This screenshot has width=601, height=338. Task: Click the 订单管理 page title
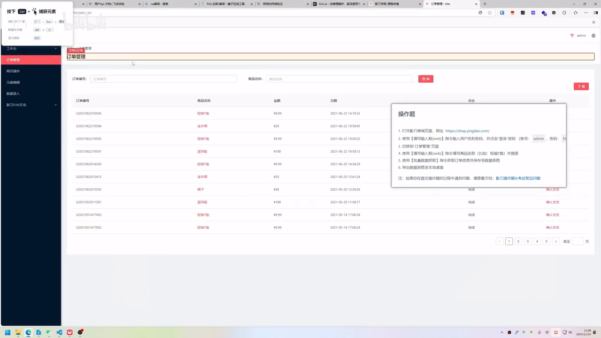[76, 57]
